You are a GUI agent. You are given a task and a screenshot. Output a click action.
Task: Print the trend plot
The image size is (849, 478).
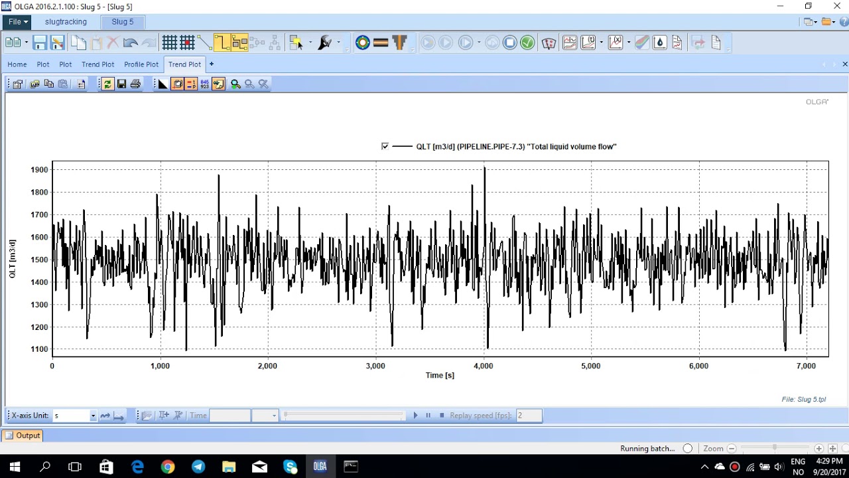[135, 84]
